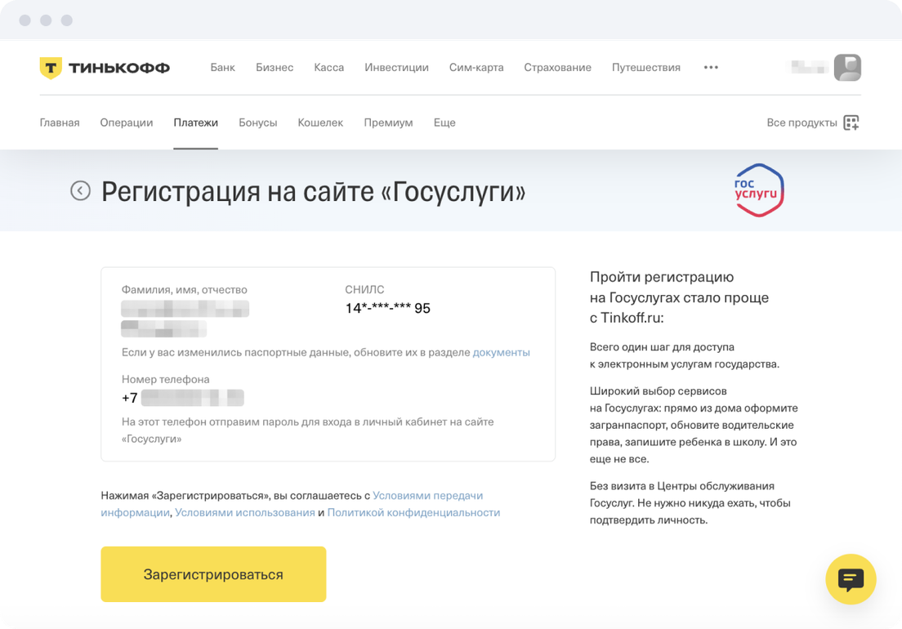Image resolution: width=902 pixels, height=629 pixels.
Task: Open the Бонусы tab
Action: (x=257, y=123)
